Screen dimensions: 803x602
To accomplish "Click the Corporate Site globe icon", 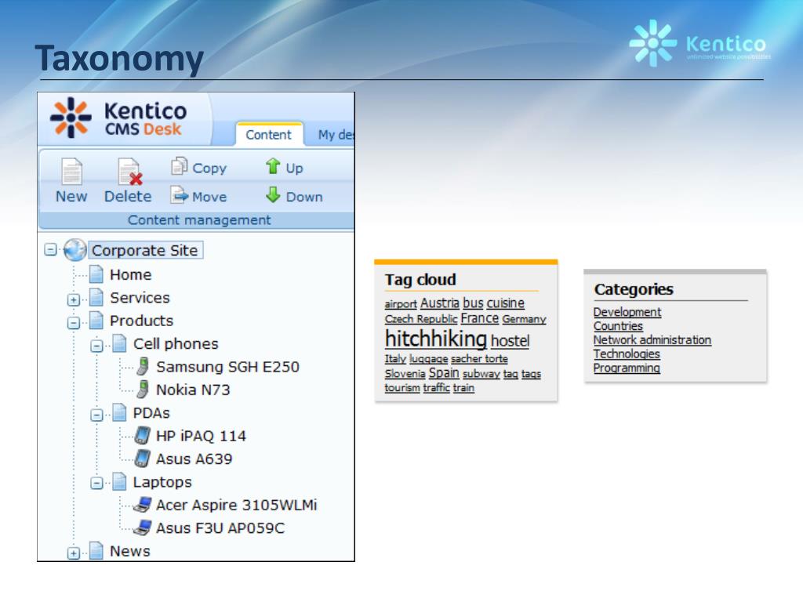I will 74,250.
